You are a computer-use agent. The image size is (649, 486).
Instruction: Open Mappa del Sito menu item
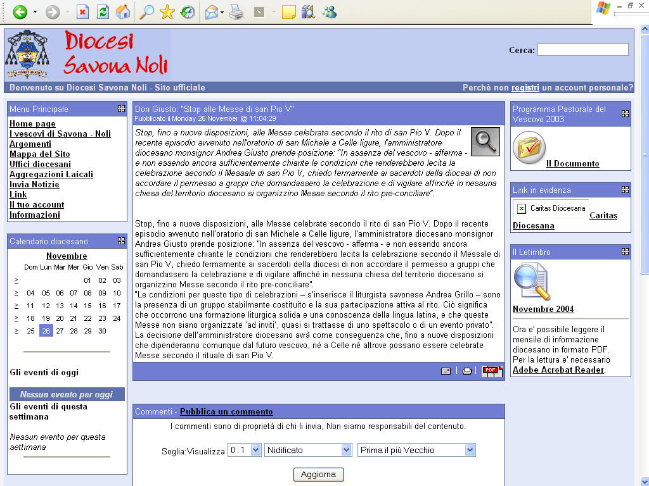point(39,154)
